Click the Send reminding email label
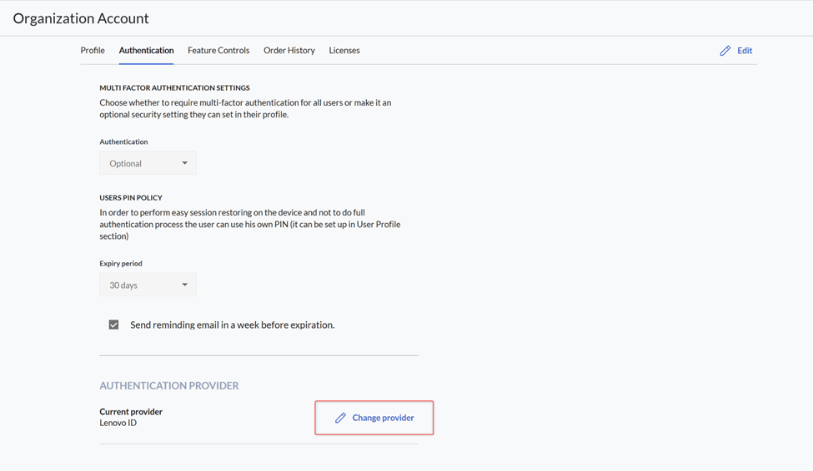 tap(233, 325)
